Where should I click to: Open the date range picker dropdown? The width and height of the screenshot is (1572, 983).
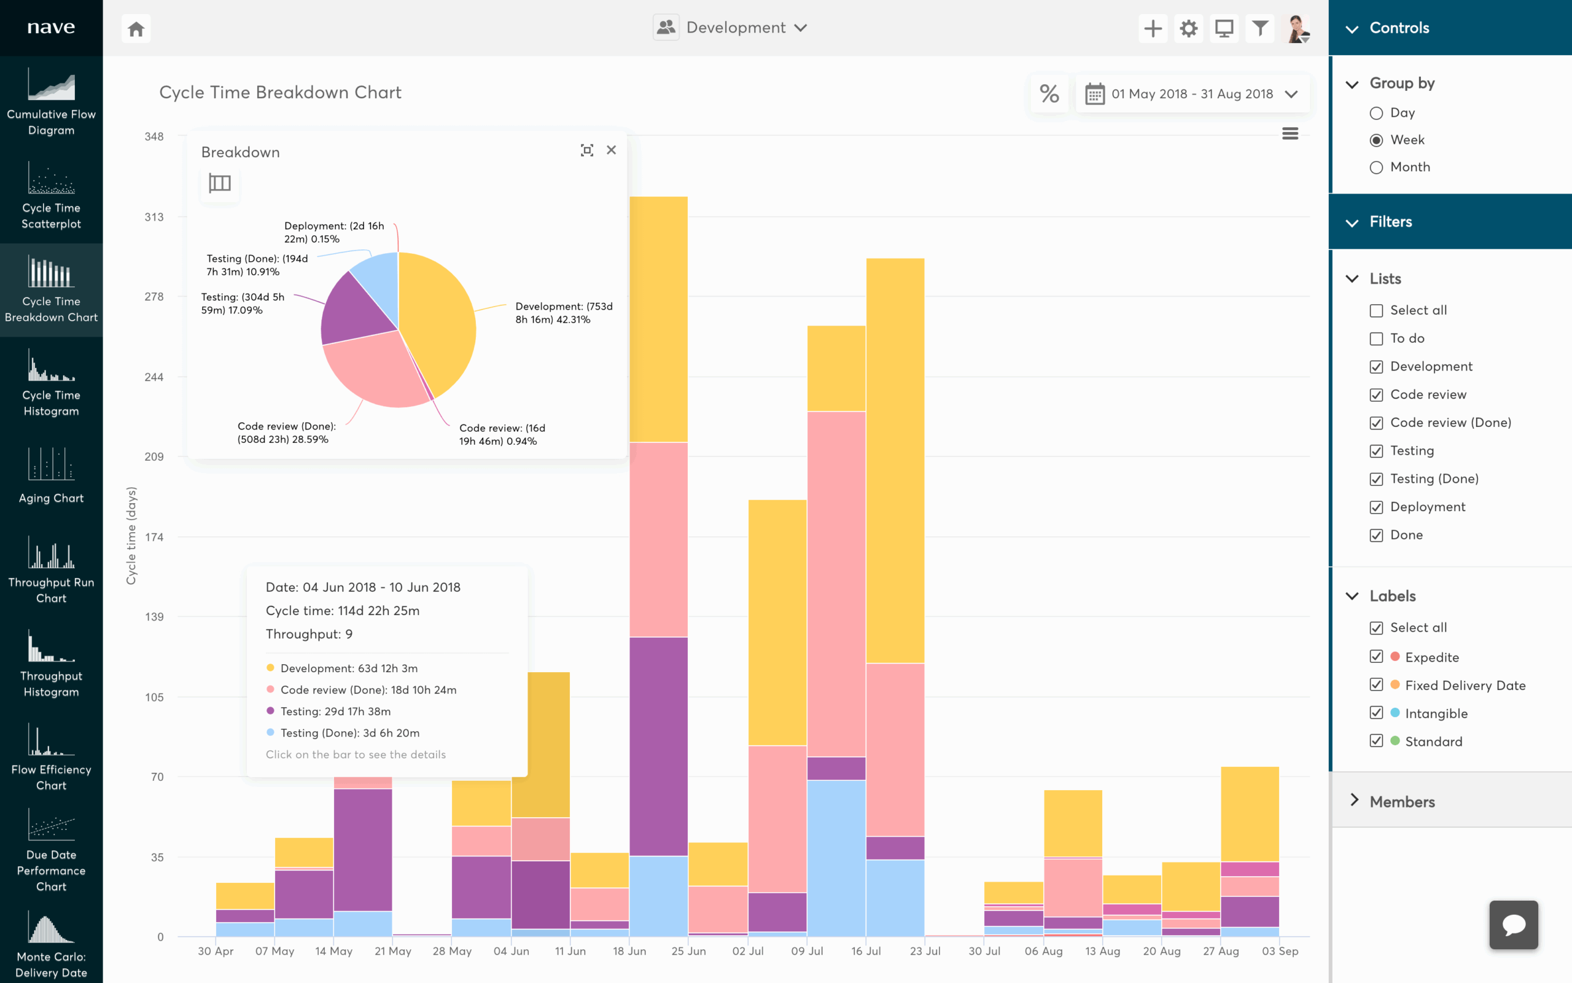click(x=1193, y=94)
